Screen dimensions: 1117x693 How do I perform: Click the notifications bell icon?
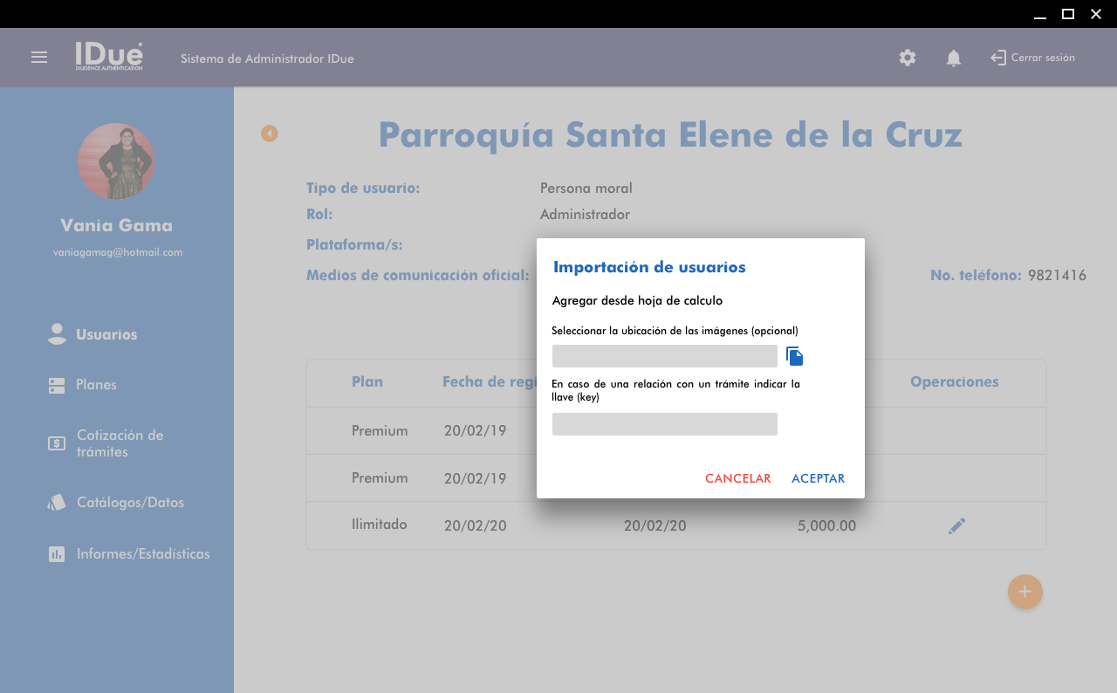954,58
